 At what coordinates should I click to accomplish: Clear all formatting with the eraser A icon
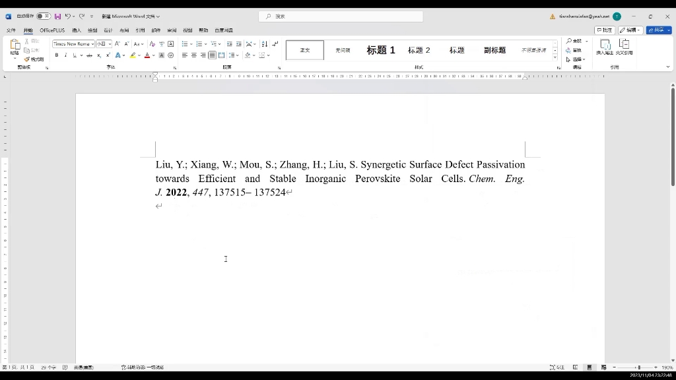click(x=152, y=44)
